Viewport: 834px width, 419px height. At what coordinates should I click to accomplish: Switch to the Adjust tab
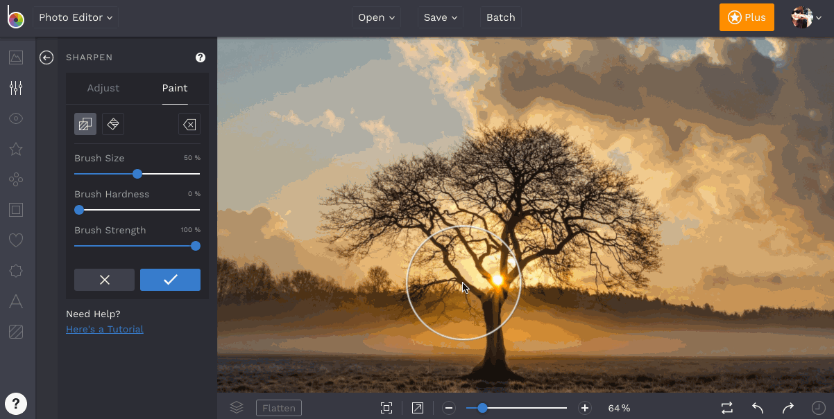click(x=103, y=88)
